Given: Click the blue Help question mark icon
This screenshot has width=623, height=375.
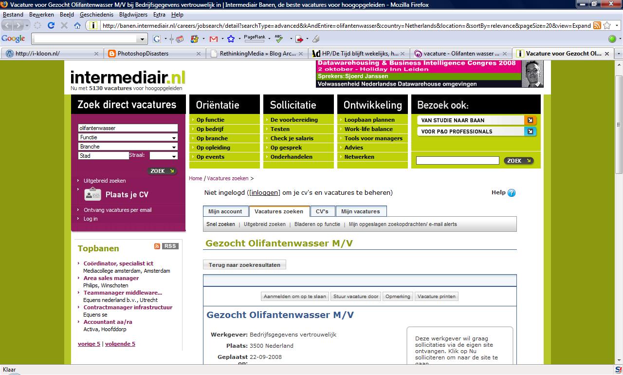Looking at the screenshot, I should click(x=511, y=193).
